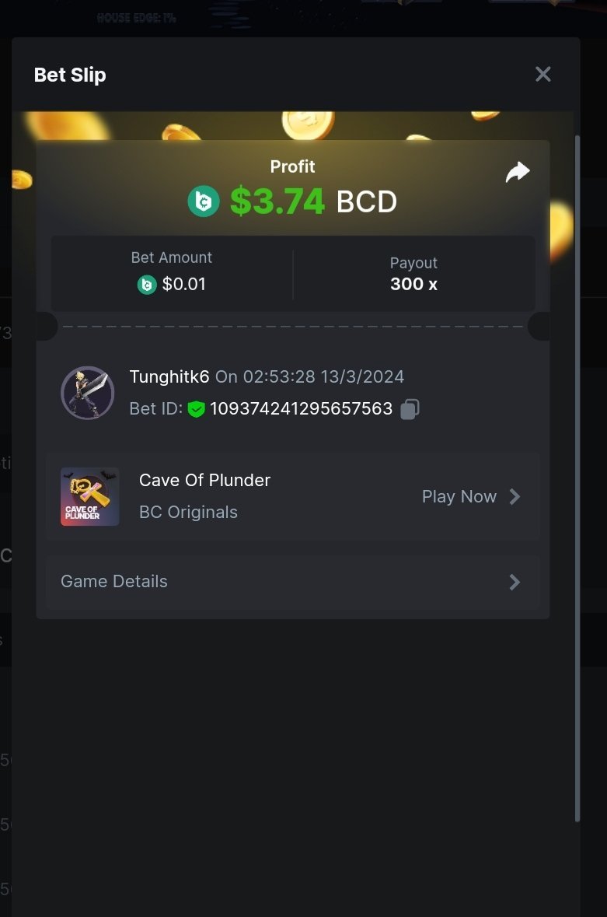Click the Bet Slip vertical scrollbar
The image size is (607, 917).
[577, 478]
